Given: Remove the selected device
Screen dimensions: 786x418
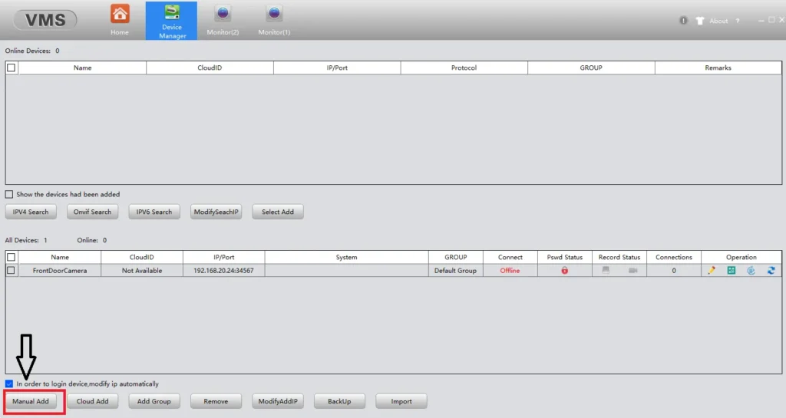Looking at the screenshot, I should tap(216, 401).
